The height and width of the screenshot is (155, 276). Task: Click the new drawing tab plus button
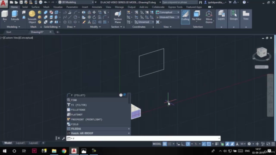pyautogui.click(x=57, y=32)
